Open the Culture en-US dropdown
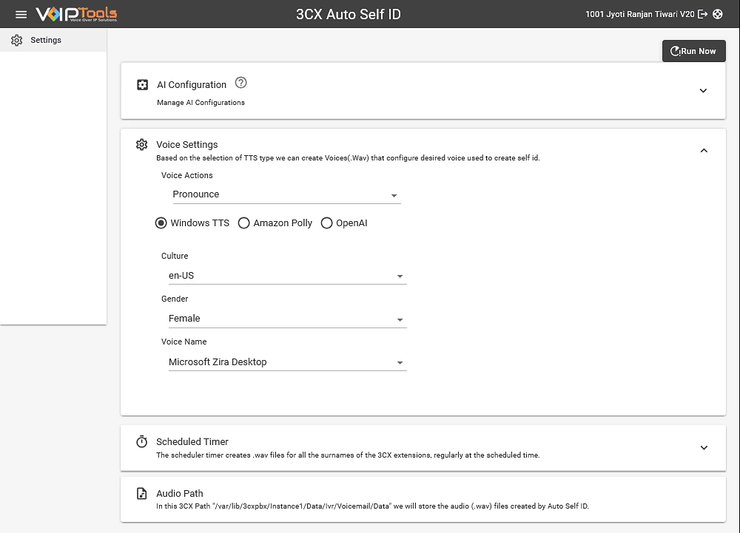 click(x=287, y=276)
